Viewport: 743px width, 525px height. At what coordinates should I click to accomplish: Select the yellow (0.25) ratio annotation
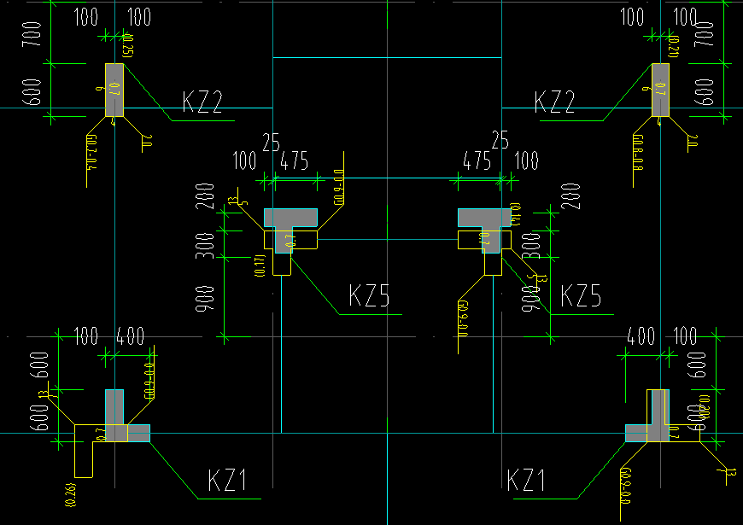click(x=127, y=45)
